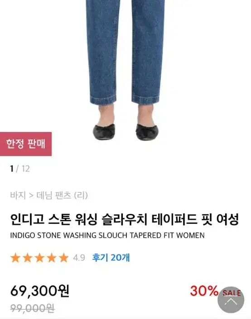The width and height of the screenshot is (251, 319).
Task: Go to the 바지 category breadcrumb
Action: tap(18, 195)
